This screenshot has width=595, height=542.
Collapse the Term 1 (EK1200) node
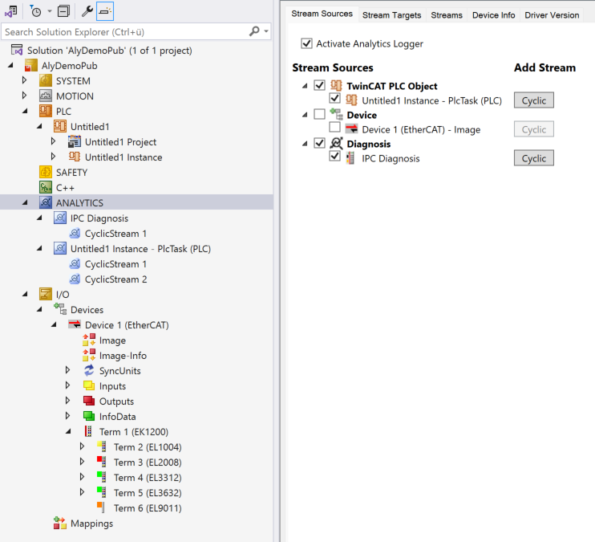pos(68,432)
